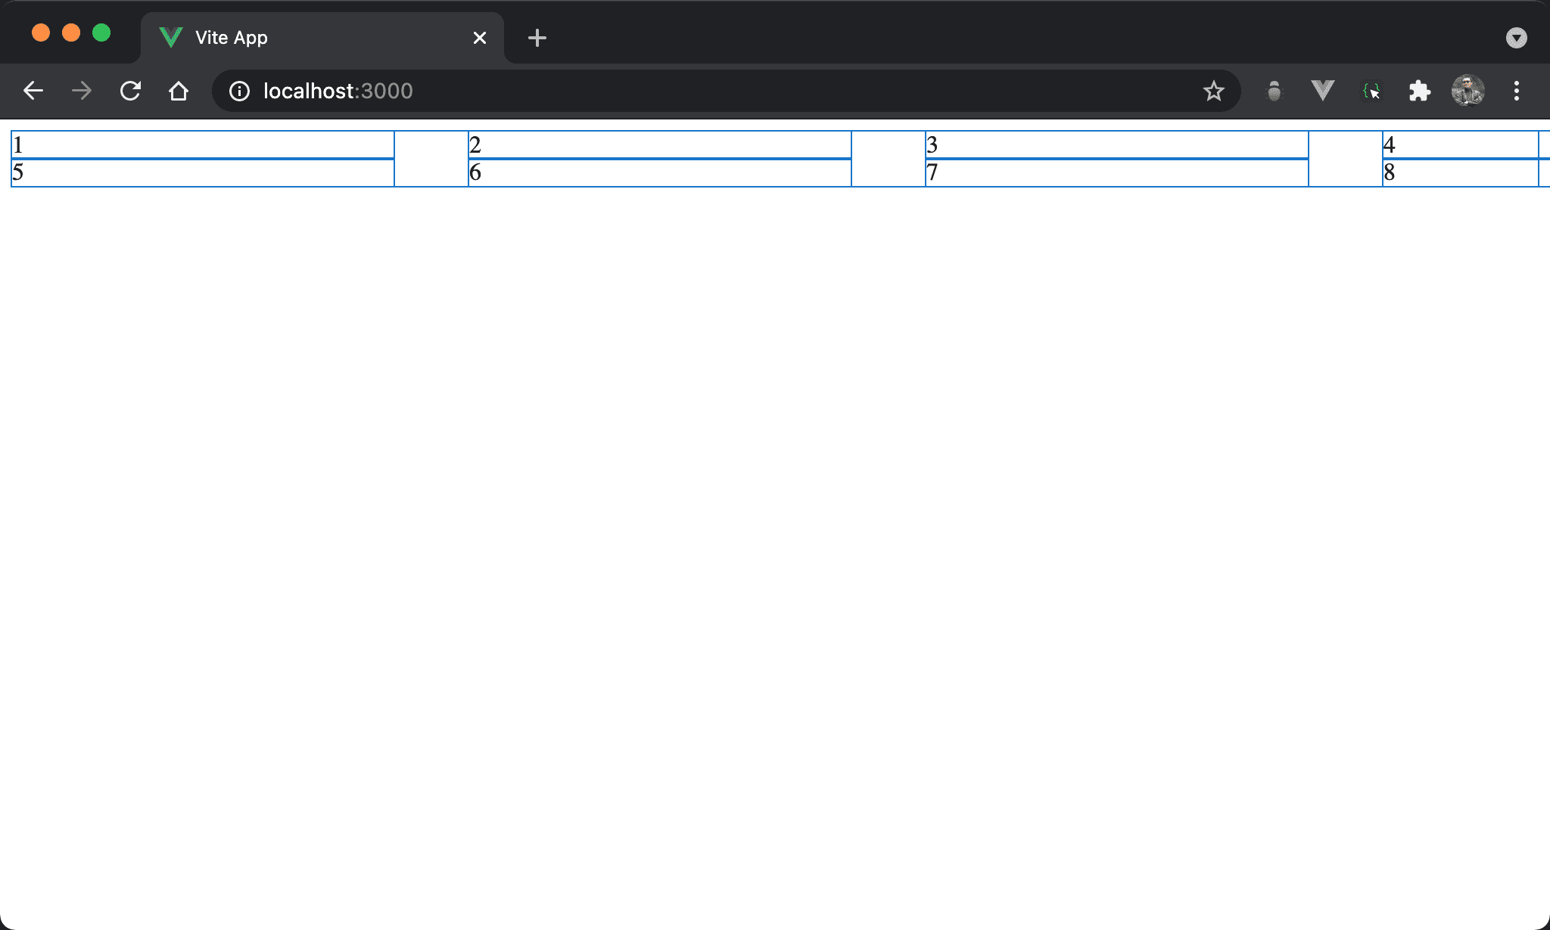Screen dimensions: 1550x930
Task: Click the grid cell labeled 7
Action: (1116, 173)
